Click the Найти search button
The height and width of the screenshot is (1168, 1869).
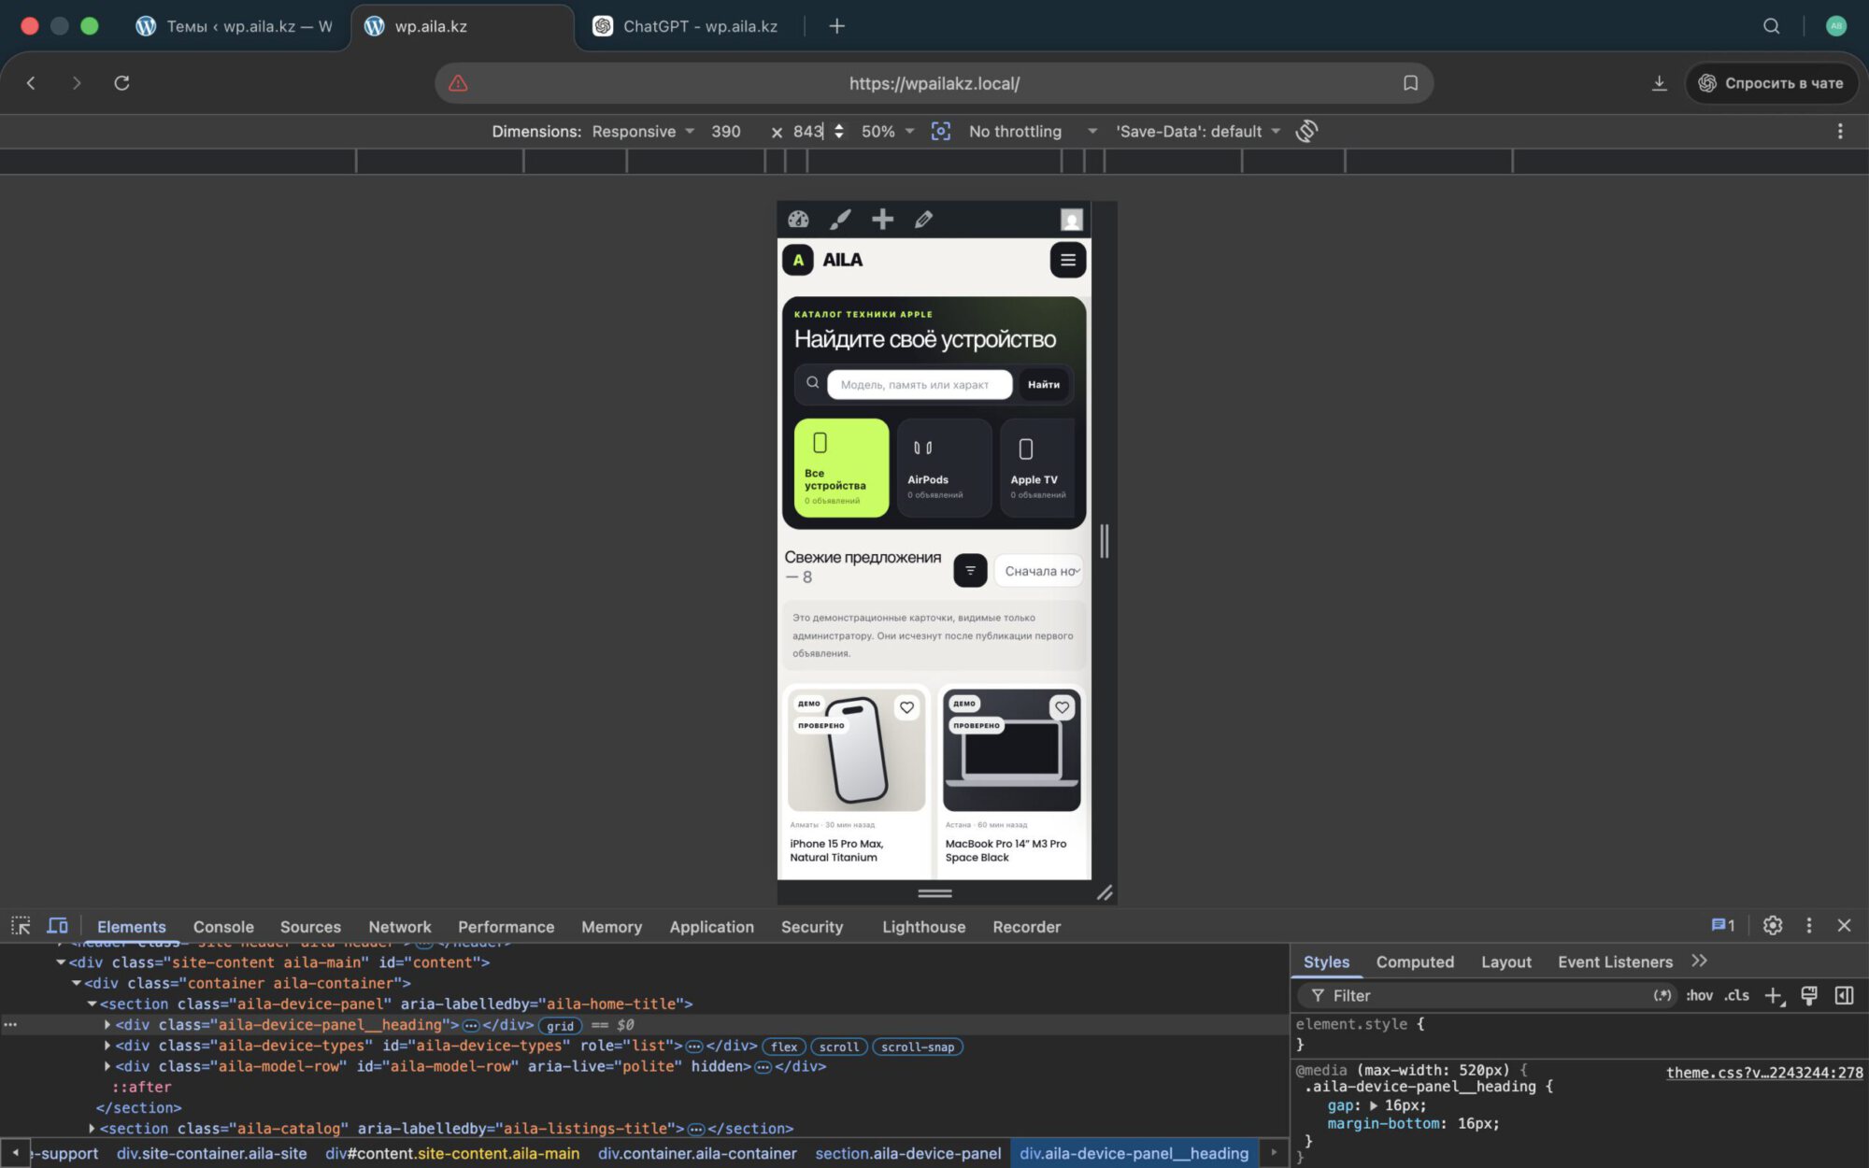[x=1043, y=384]
